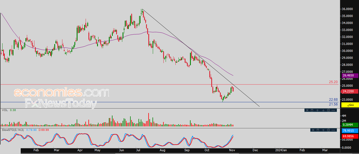Select the K:78.90 stochastic value
The width and height of the screenshot is (359, 154).
[x=32, y=130]
